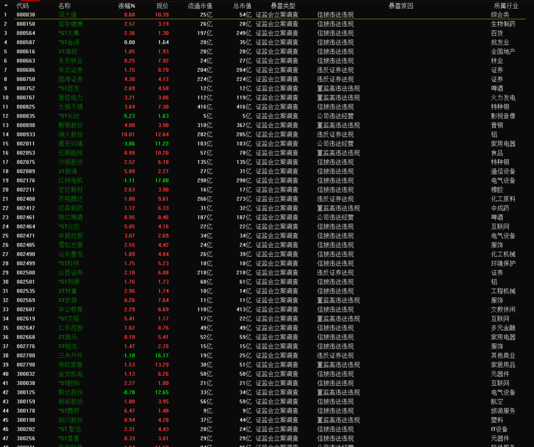Click the *ST腾邦 stock name

coord(69,411)
